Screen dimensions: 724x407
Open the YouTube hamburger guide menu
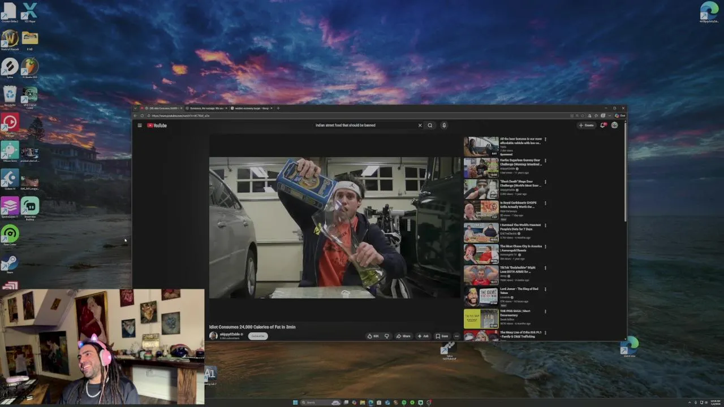(x=140, y=125)
